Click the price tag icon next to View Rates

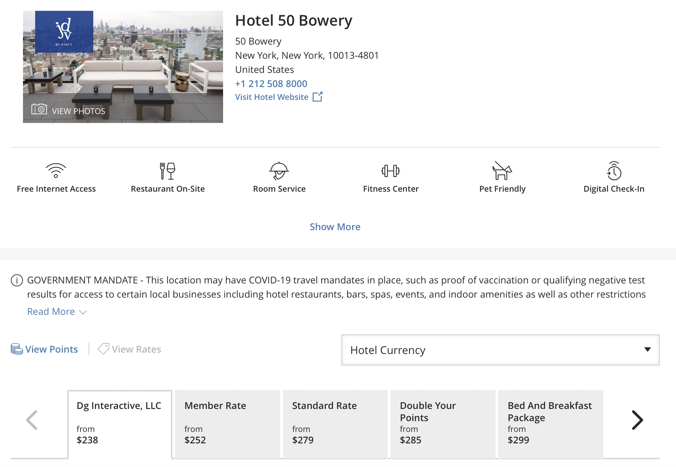coord(103,349)
